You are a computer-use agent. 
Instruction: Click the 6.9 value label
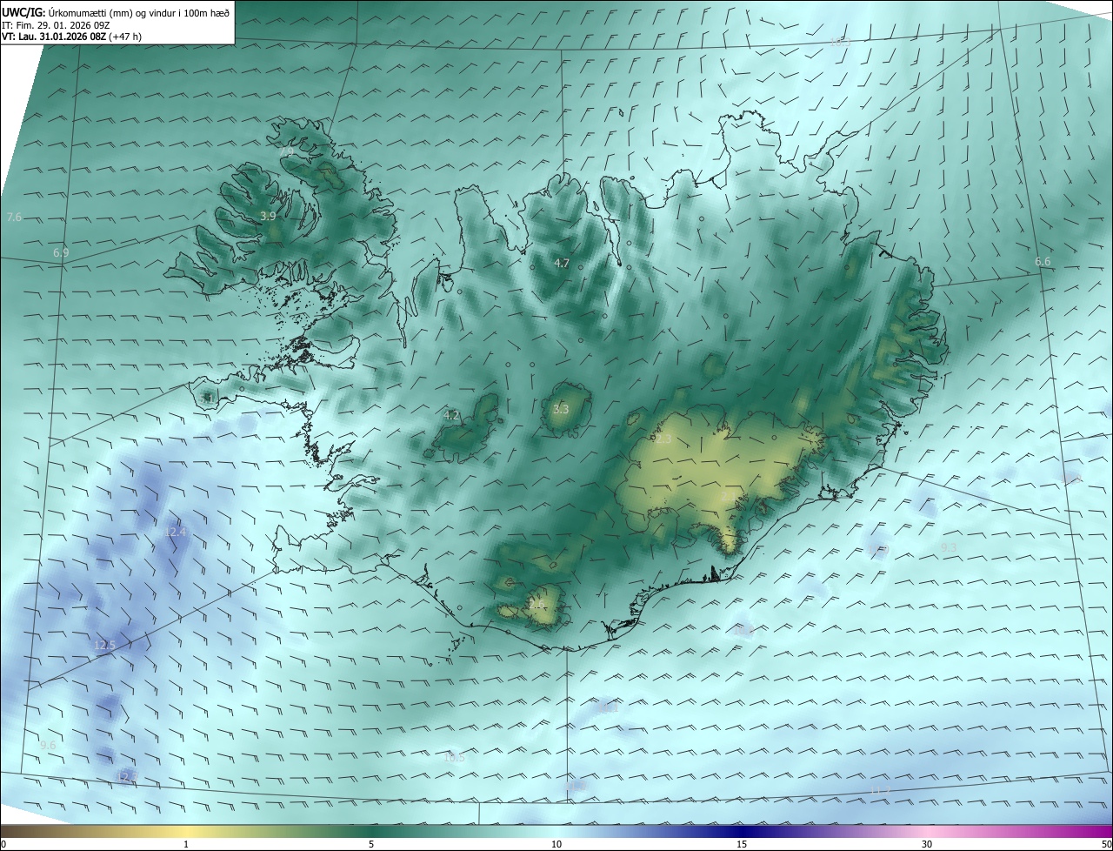pyautogui.click(x=61, y=252)
